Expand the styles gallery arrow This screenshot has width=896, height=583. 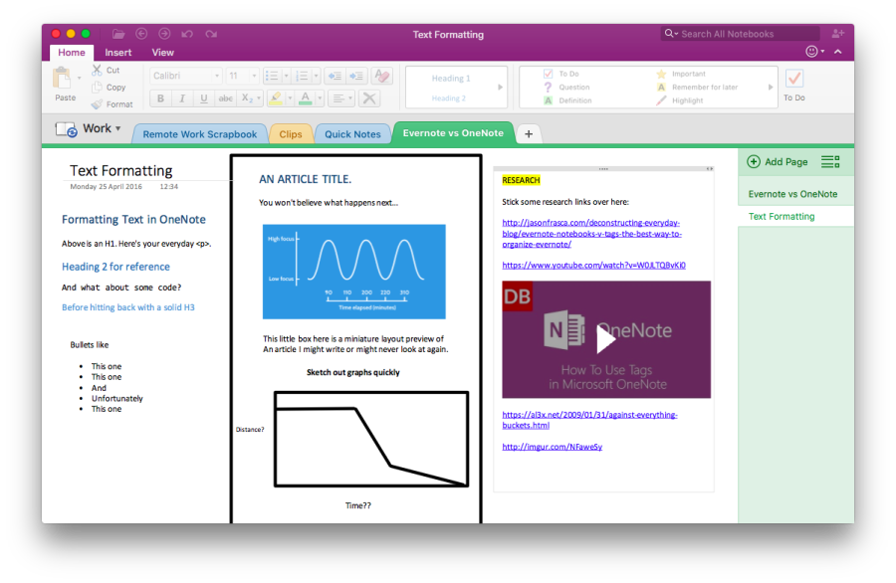500,87
